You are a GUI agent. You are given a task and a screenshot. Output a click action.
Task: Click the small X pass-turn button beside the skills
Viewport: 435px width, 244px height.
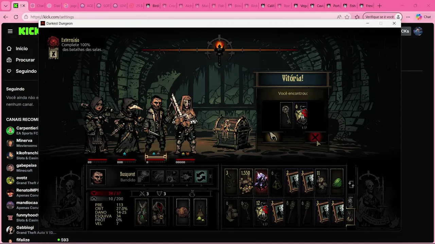coord(210,177)
